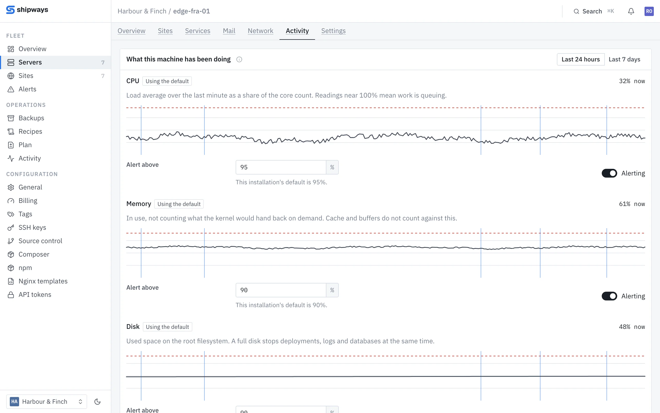660x413 pixels.
Task: Open Fleet Overview grid icon
Action: point(11,49)
